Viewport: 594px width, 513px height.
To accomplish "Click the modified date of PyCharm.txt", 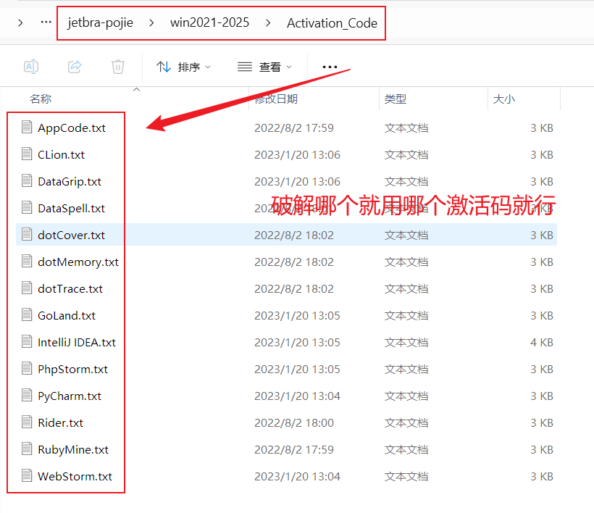I will pyautogui.click(x=298, y=396).
